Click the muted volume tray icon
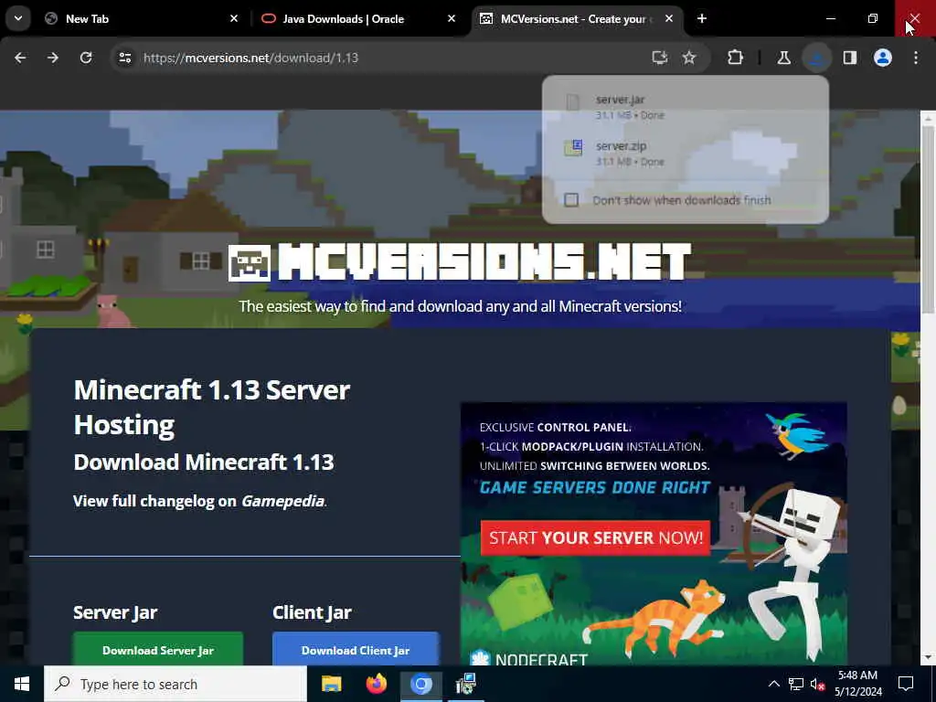This screenshot has height=702, width=936. click(x=817, y=684)
